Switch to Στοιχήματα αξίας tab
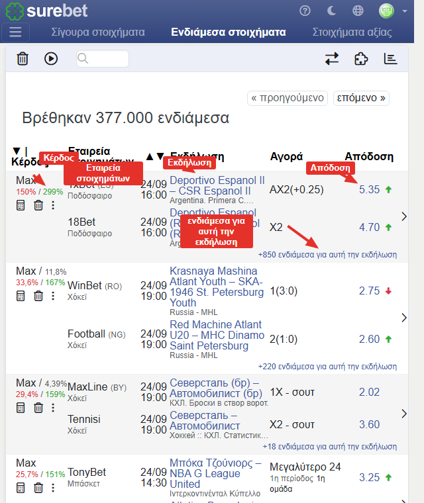Viewport: 424px width, 503px height. [352, 32]
